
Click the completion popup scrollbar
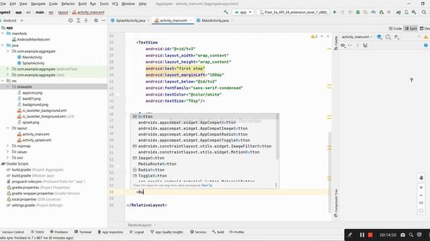click(x=277, y=137)
